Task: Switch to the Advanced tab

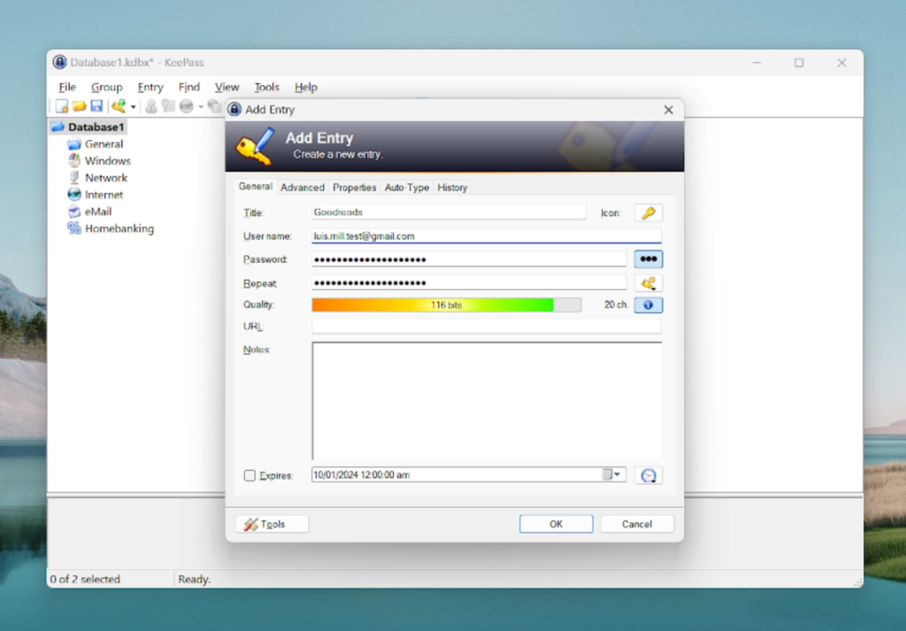Action: [x=302, y=187]
